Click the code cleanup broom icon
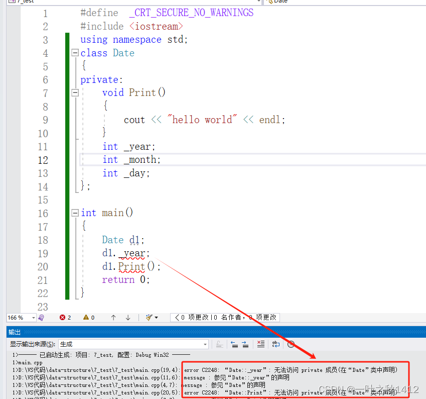This screenshot has height=399, width=426. [x=149, y=318]
